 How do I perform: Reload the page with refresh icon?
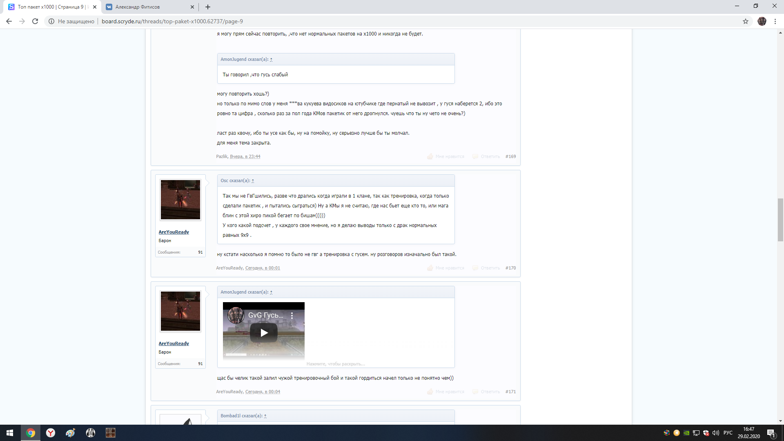coord(35,21)
